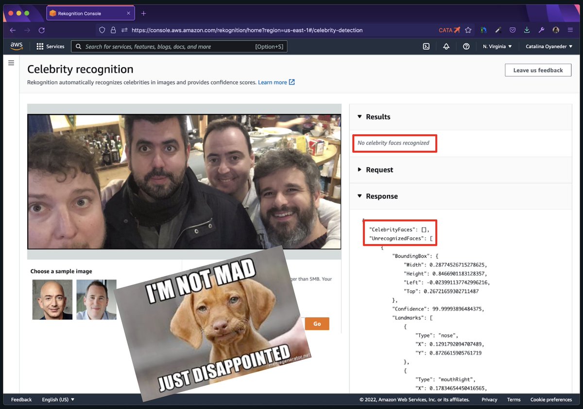Open Firefox downloads icon
The width and height of the screenshot is (583, 409).
coord(527,30)
